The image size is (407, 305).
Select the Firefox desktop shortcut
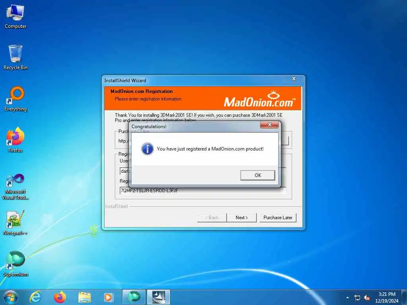click(x=16, y=140)
